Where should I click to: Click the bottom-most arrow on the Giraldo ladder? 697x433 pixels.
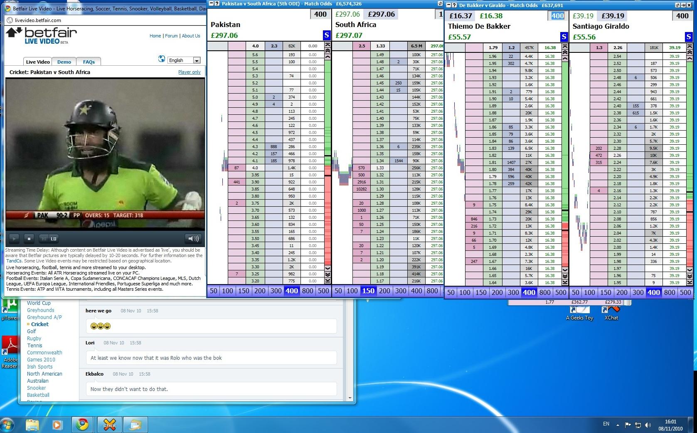click(x=690, y=282)
